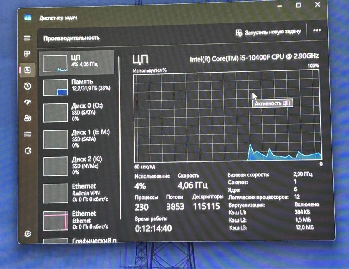
Task: Select Ethernet Radmin VPN entry
Action: pyautogui.click(x=77, y=193)
